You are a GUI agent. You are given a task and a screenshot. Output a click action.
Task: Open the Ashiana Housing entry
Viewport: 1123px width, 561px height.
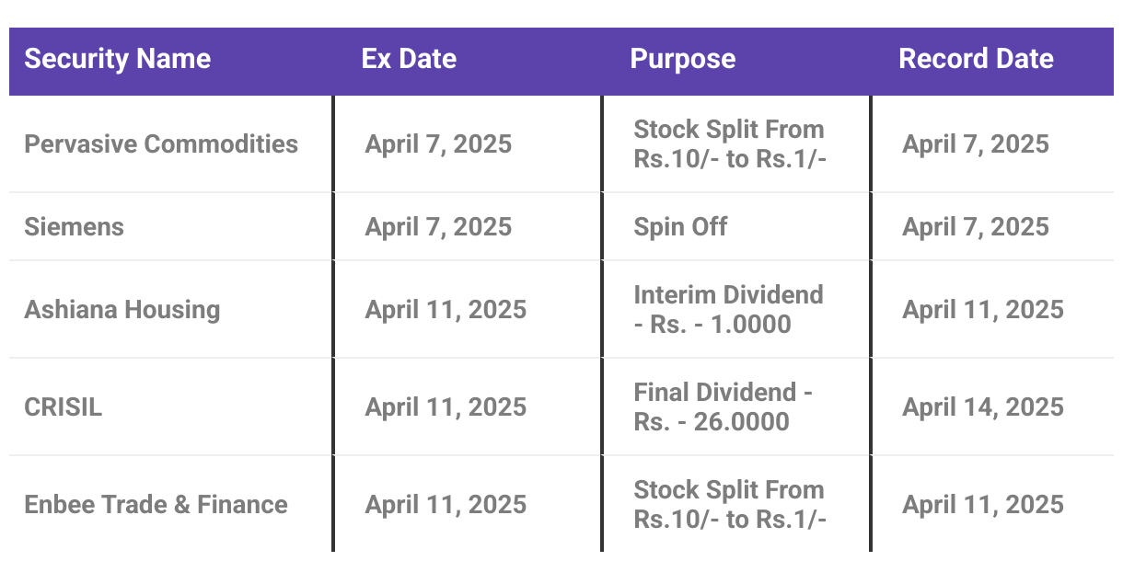122,310
